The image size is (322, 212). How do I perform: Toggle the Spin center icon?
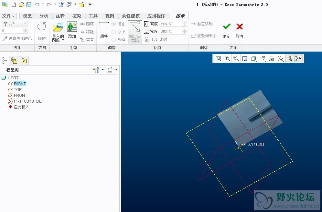[298, 59]
